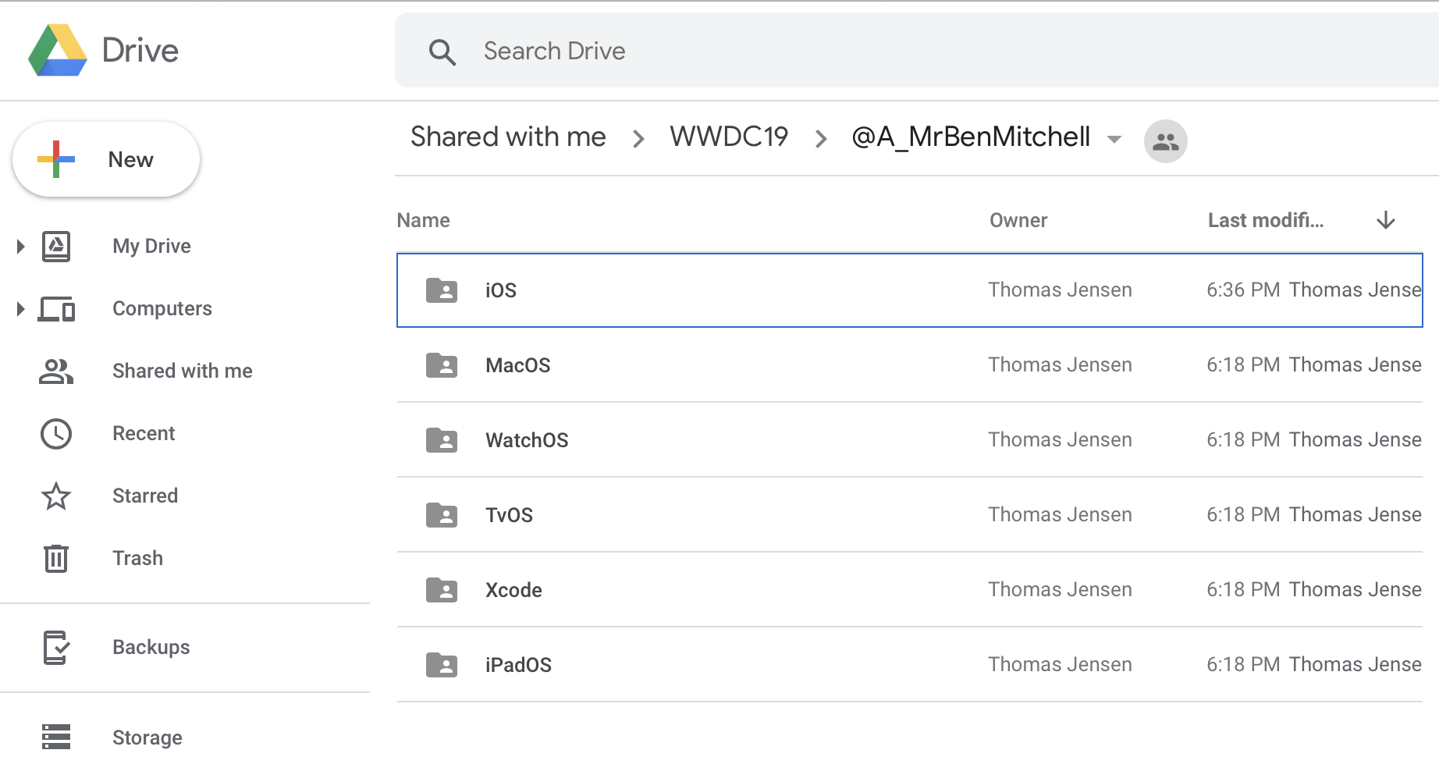Screen dimensions: 1439x757
Task: Click 6:36 PM modified time for iOS
Action: 1243,290
